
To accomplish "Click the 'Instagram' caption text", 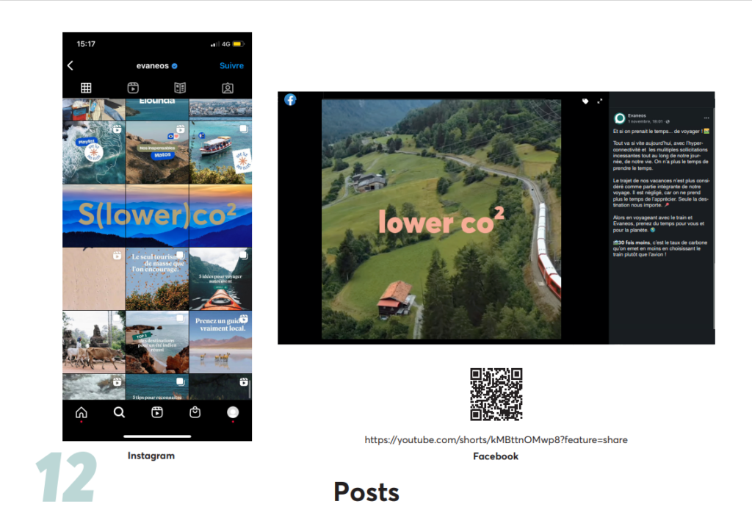I will click(x=151, y=456).
